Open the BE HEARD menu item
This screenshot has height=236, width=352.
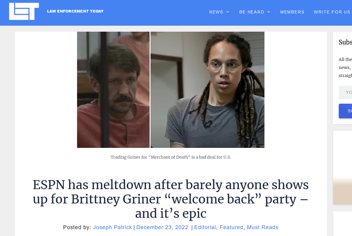pos(252,12)
